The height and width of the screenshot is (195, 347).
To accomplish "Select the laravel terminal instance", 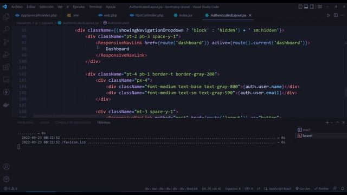I will tap(321, 135).
